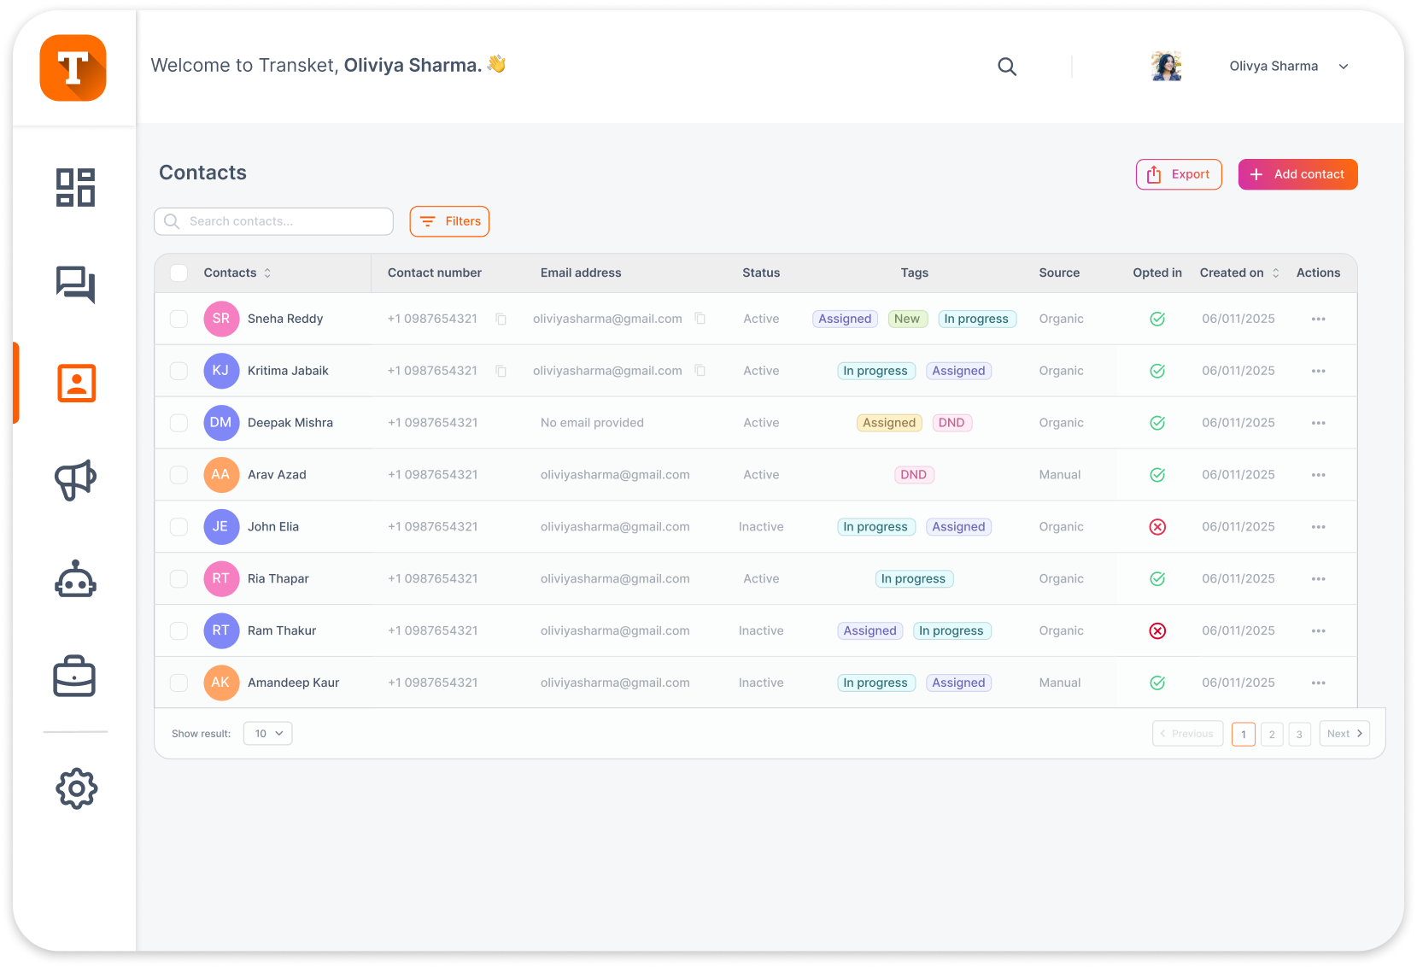Toggle the select-all contacts checkbox

coord(179,273)
